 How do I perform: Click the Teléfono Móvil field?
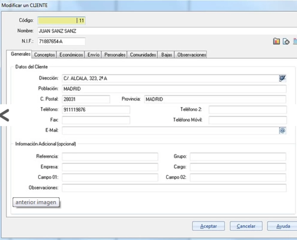point(248,120)
